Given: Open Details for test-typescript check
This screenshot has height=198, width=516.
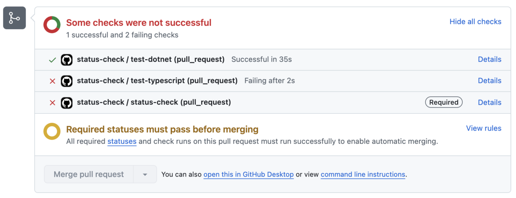Looking at the screenshot, I should [x=489, y=80].
